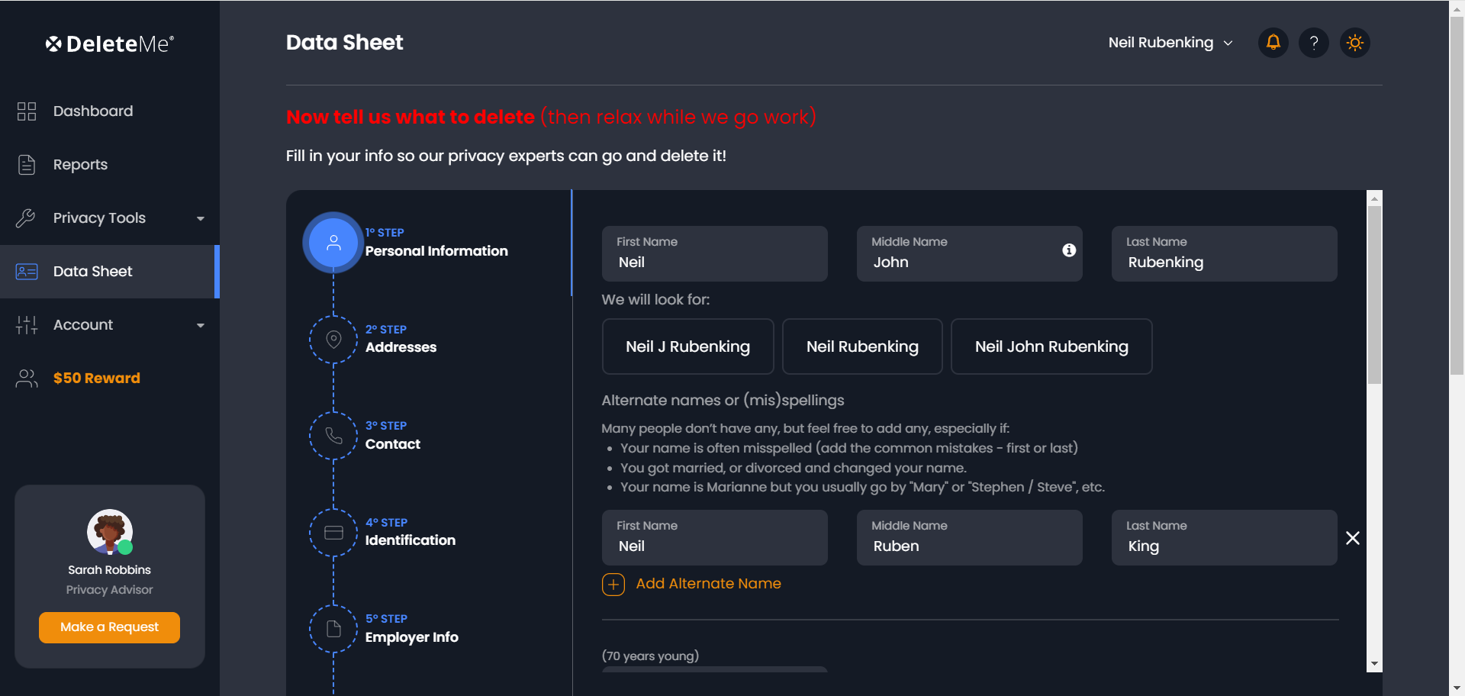Edit the First Name field containing Neil
The height and width of the screenshot is (696, 1465).
pyautogui.click(x=715, y=253)
